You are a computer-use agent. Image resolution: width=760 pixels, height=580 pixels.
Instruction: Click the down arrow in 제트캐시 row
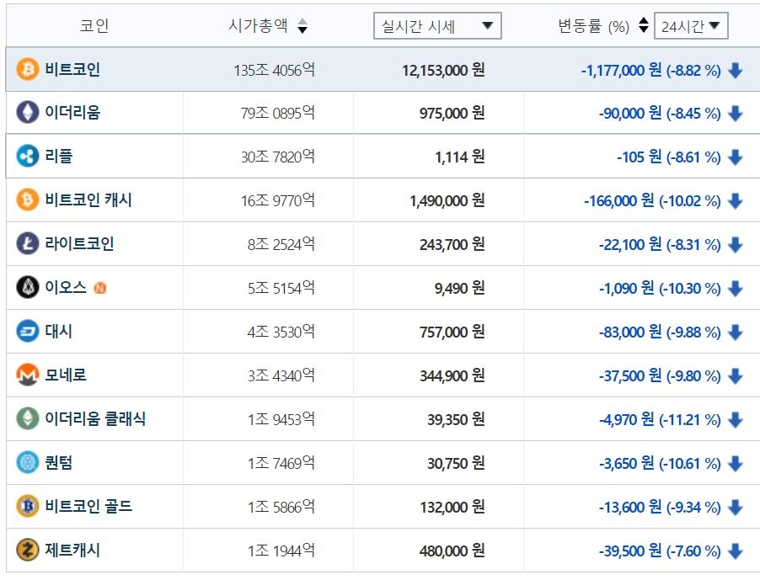coord(736,551)
